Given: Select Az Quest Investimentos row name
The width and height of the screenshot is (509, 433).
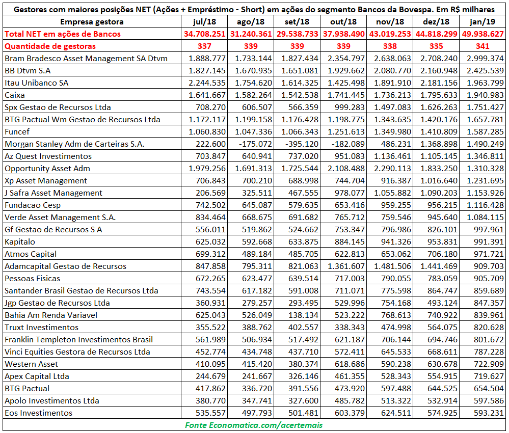Looking at the screenshot, I should tap(48, 156).
